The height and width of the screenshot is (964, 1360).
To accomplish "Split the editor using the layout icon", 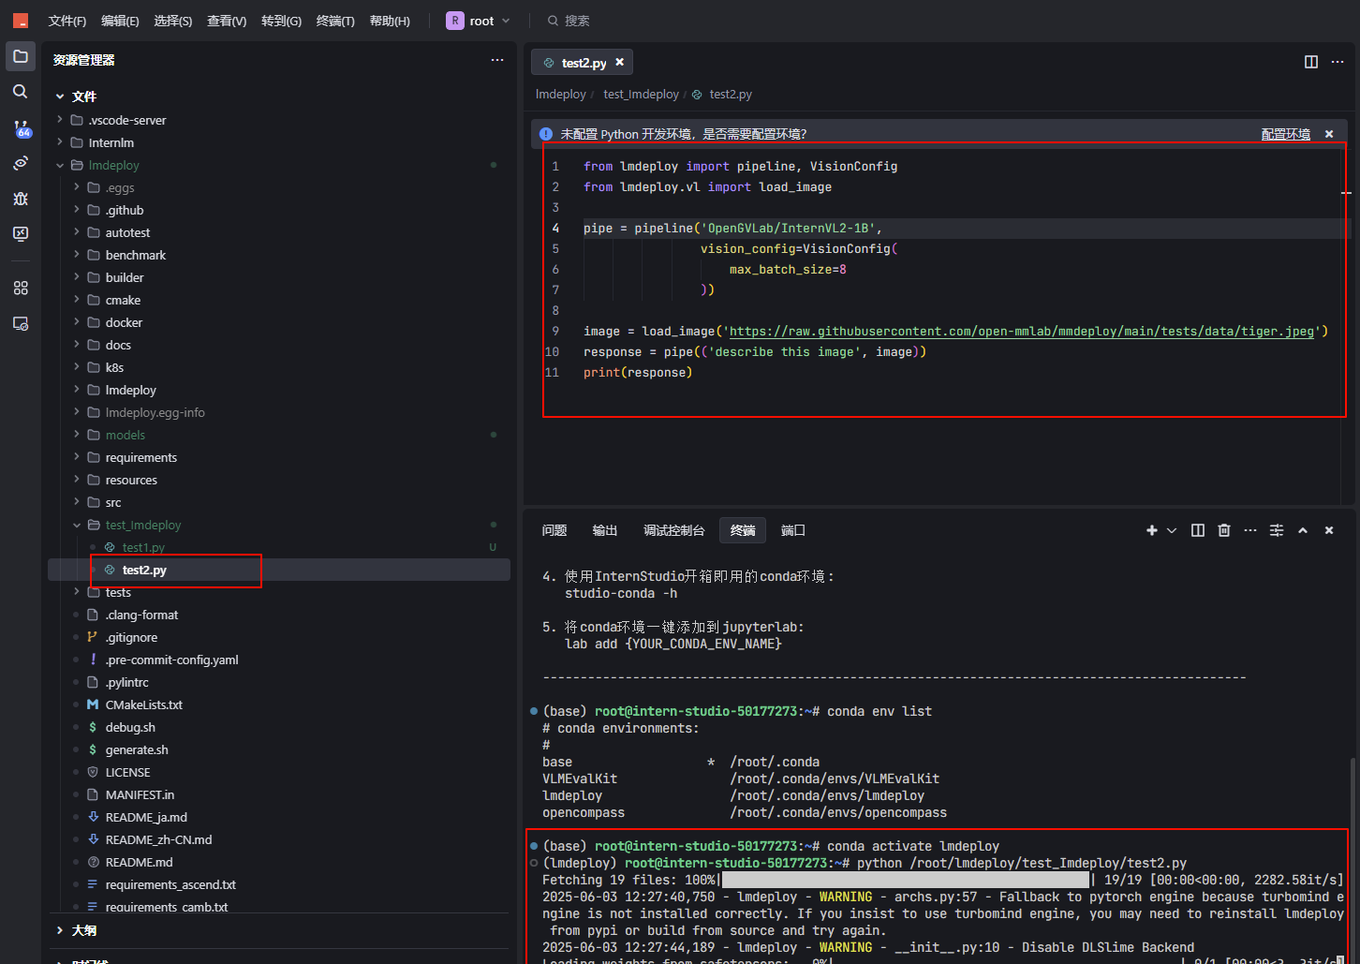I will (x=1309, y=62).
